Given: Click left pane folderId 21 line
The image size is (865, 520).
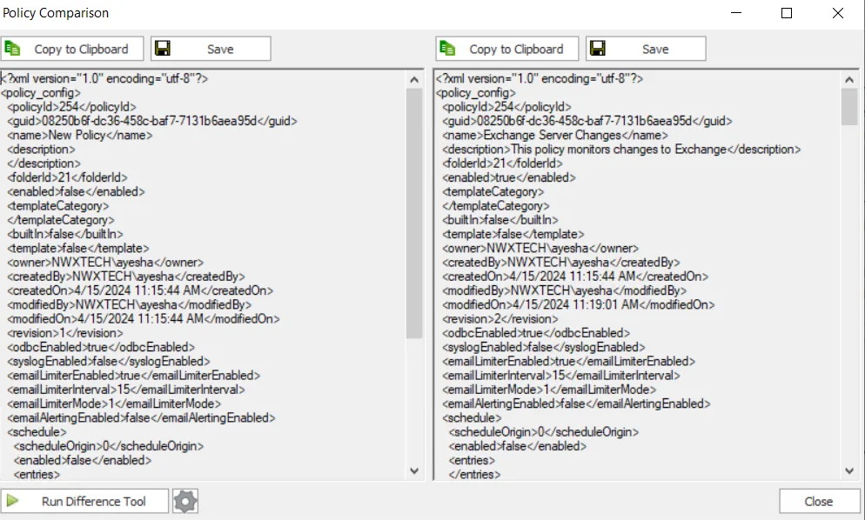Looking at the screenshot, I should (x=67, y=177).
